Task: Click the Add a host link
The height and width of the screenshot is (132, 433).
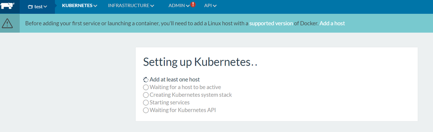Action: point(332,23)
